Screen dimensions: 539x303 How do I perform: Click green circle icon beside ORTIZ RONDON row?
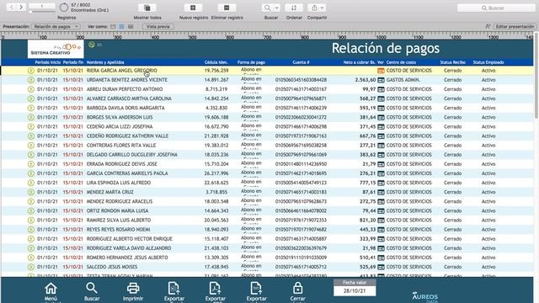pyautogui.click(x=31, y=211)
